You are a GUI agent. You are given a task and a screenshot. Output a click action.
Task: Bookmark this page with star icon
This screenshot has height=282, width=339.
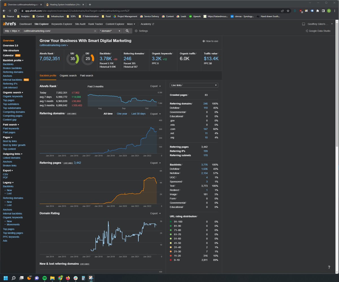point(288,11)
